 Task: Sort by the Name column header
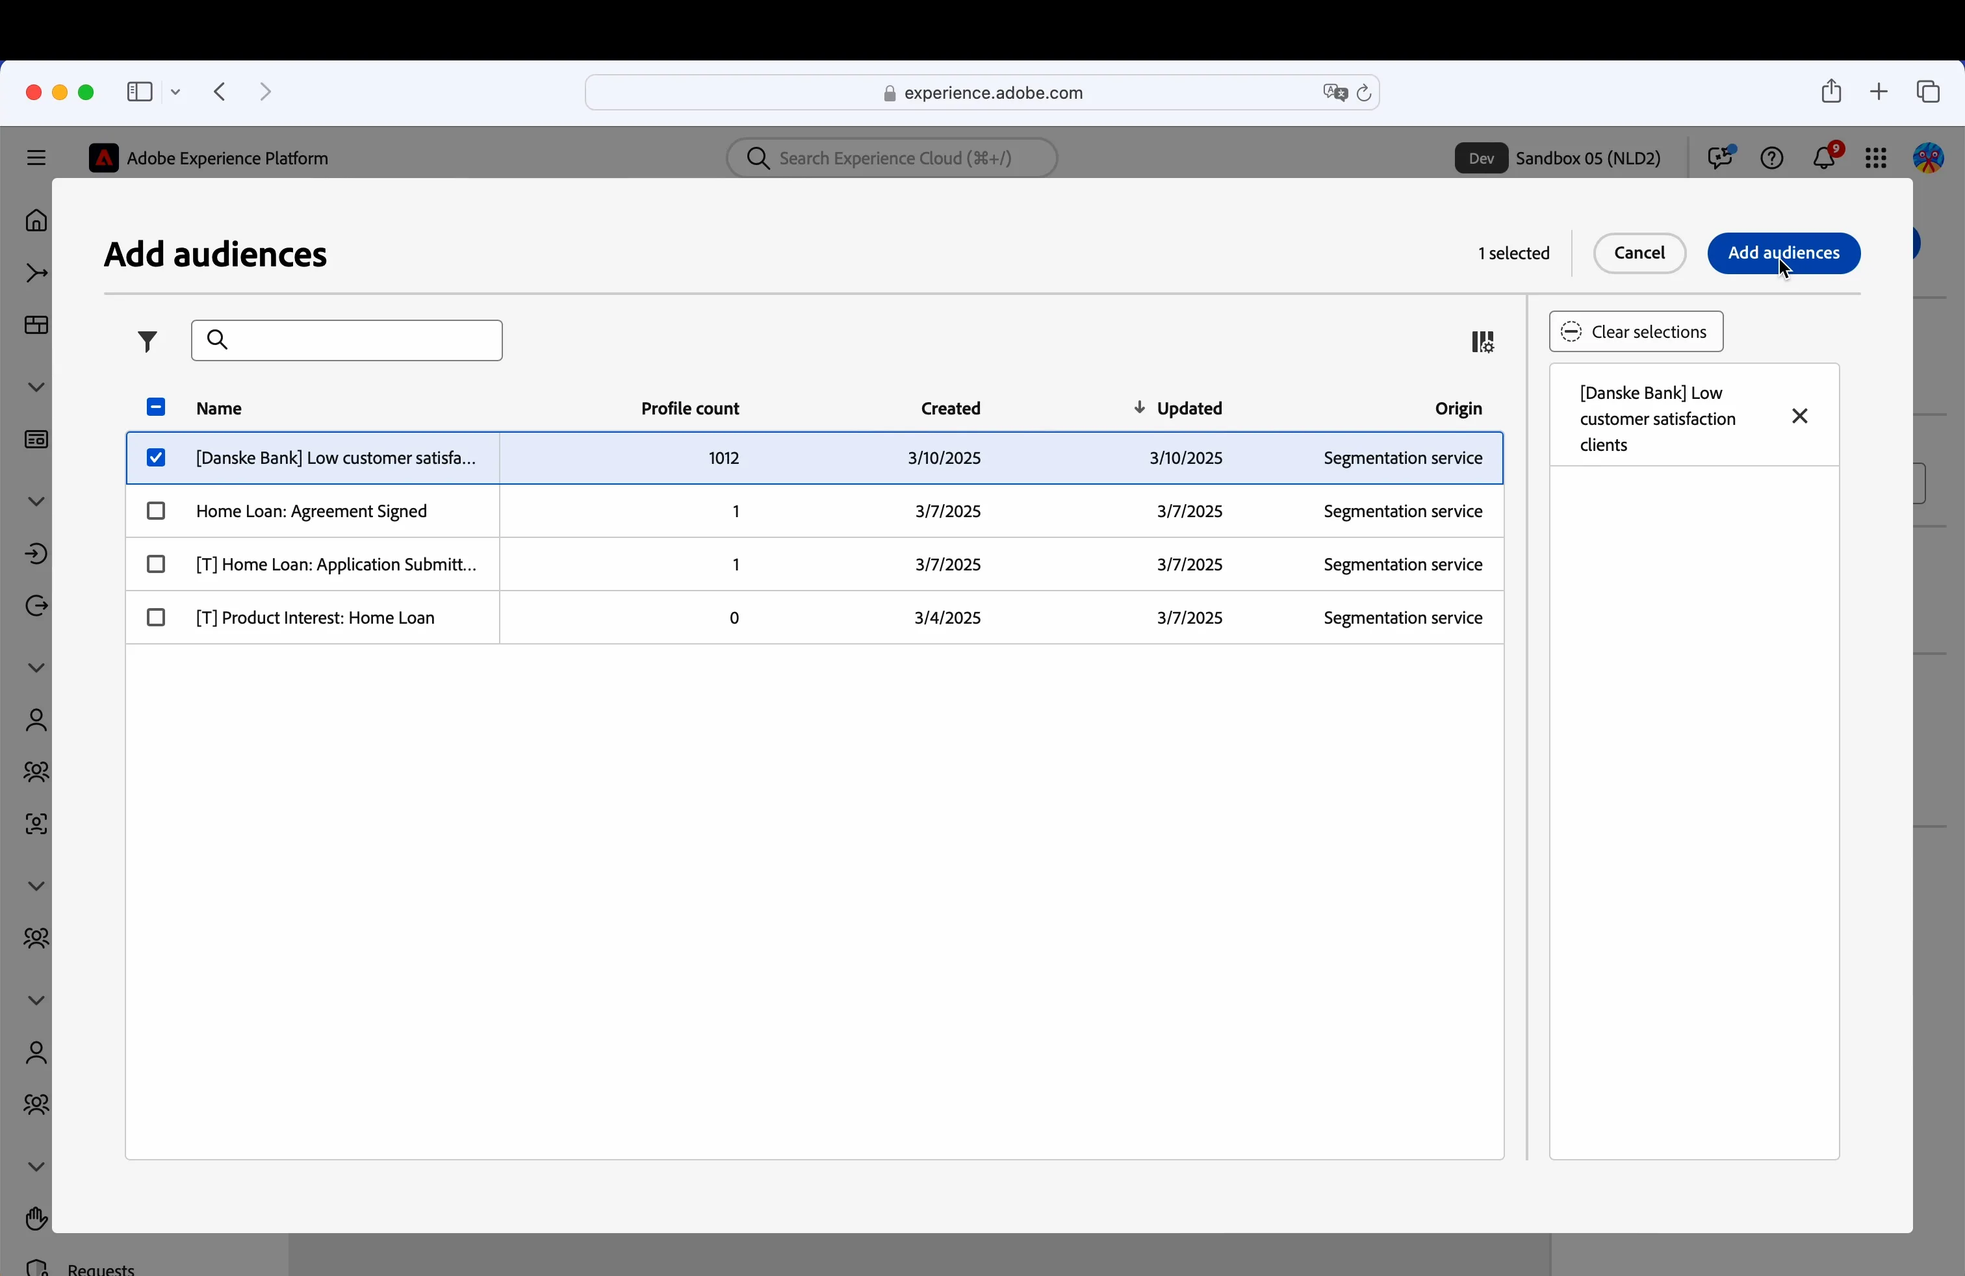(220, 409)
